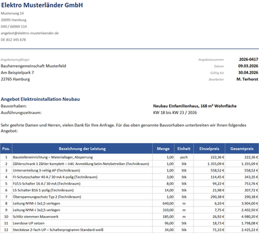259x233 pixels.
Task: Click the Zählerschrank 1 Zähler komplett description
Action: click(x=81, y=164)
